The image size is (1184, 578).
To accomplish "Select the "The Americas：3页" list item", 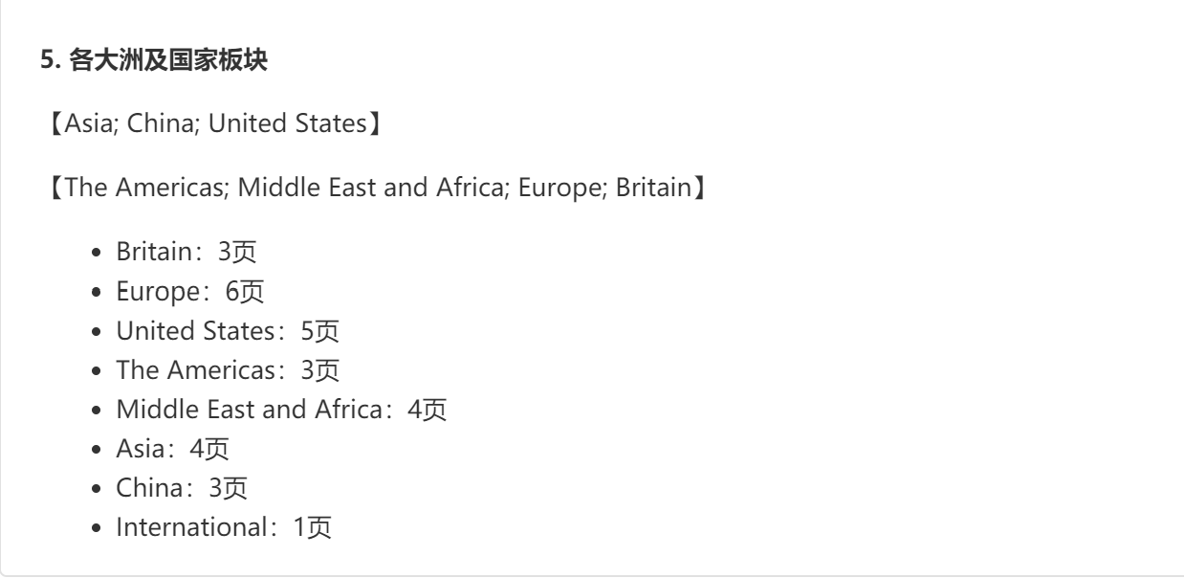I will pos(225,369).
